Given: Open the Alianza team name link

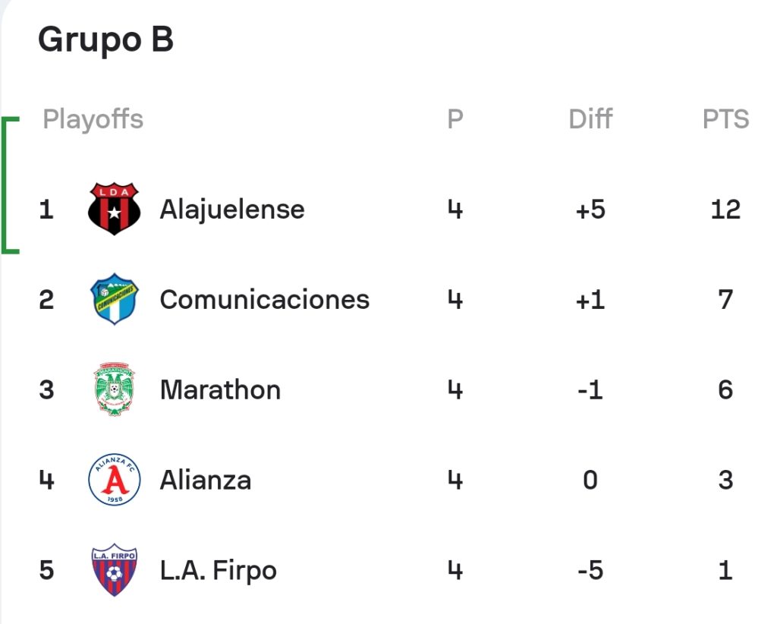Looking at the screenshot, I should point(205,480).
